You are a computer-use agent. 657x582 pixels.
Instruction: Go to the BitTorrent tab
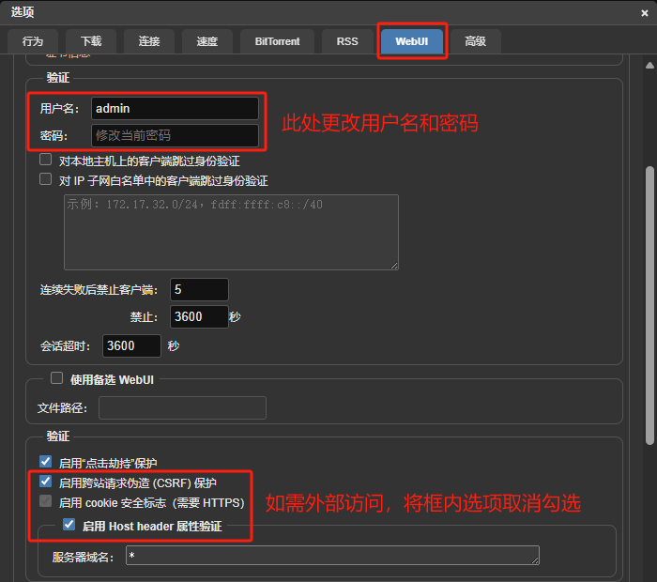[277, 41]
